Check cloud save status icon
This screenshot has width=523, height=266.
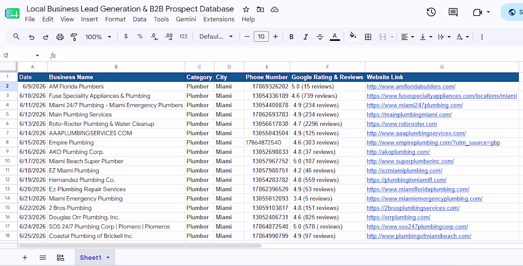point(274,9)
